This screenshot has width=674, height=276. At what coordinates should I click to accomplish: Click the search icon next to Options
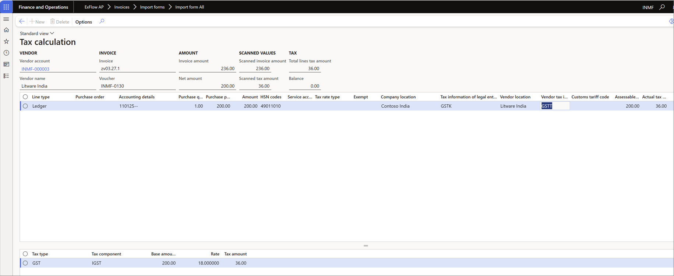tap(102, 21)
